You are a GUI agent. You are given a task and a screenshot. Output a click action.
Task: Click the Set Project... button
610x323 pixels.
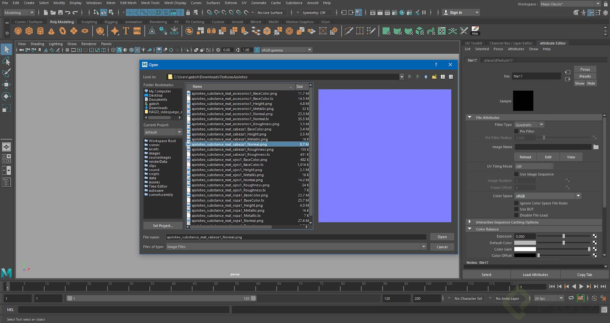(163, 225)
